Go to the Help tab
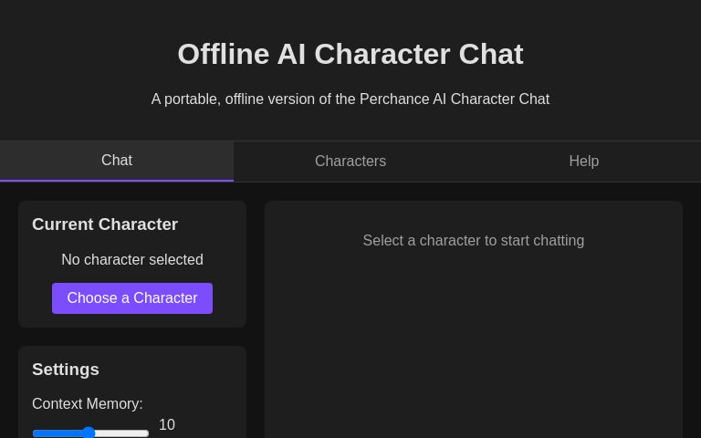This screenshot has width=701, height=438. click(583, 162)
